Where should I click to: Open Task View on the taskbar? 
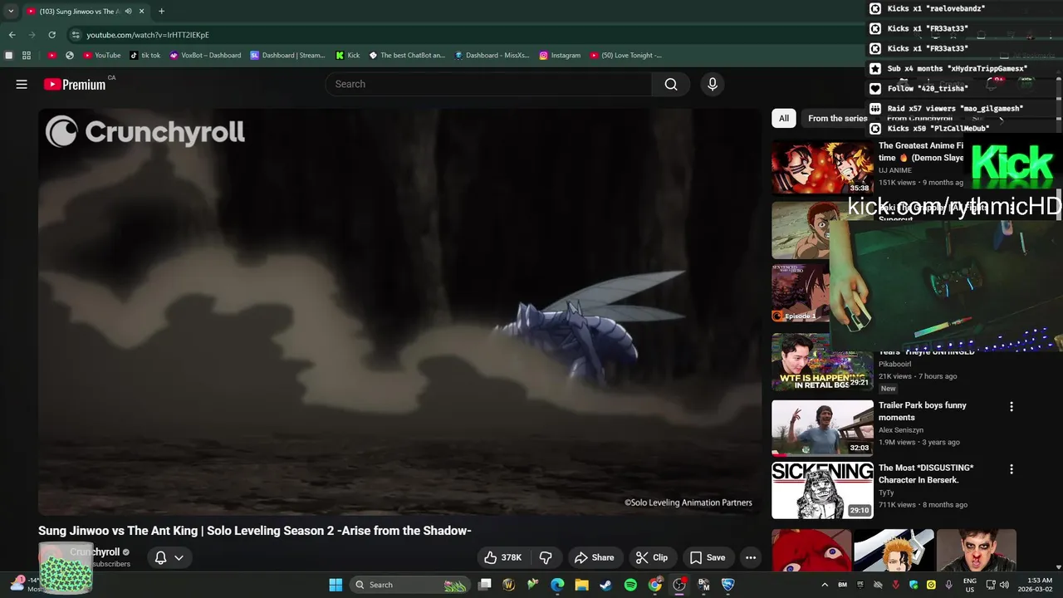point(485,585)
